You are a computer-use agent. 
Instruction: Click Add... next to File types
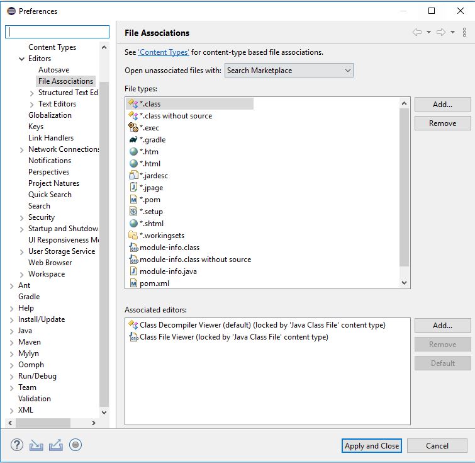tap(442, 105)
